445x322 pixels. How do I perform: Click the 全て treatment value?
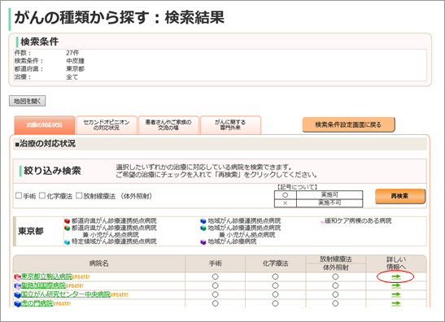(x=72, y=77)
